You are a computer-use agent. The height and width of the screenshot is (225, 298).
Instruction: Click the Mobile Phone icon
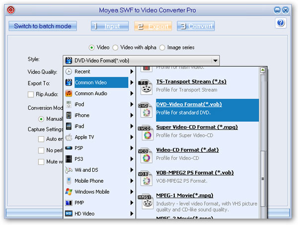pos(69,181)
